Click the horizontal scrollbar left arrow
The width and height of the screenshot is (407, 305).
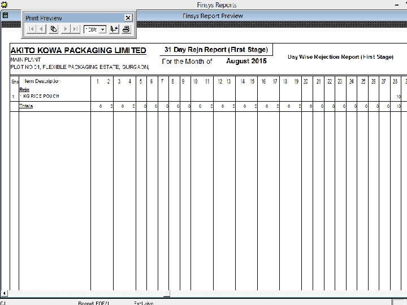(x=4, y=294)
